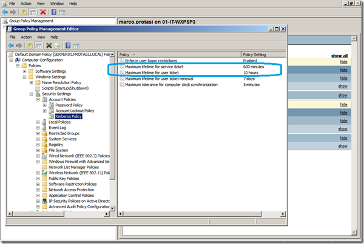Open Help icon in Group Policy Management toolbar
Screen dimensions: 364x244
(x=54, y=12)
